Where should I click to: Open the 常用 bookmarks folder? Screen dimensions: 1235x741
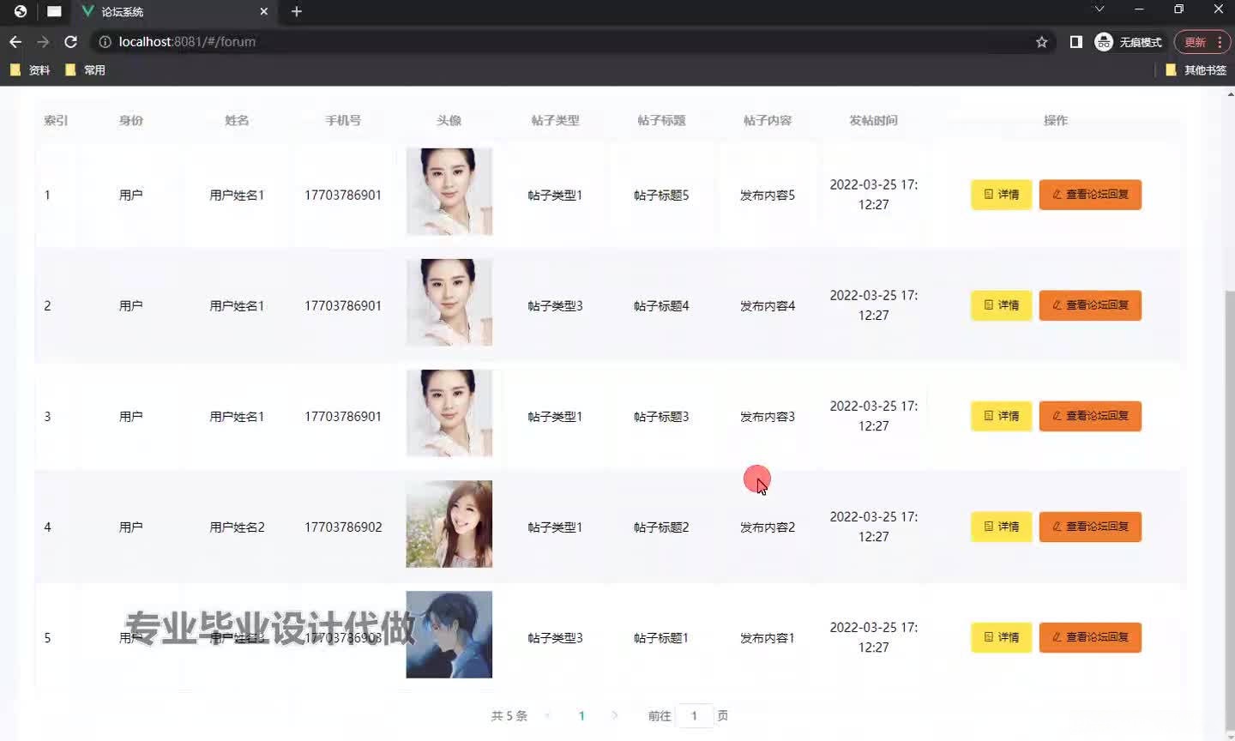tap(86, 69)
